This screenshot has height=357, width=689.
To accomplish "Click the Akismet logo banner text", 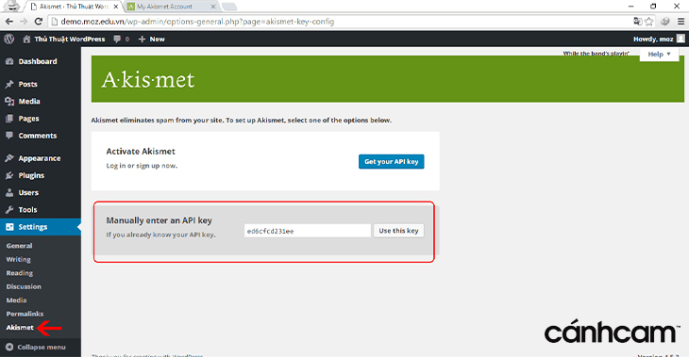I will (x=148, y=79).
